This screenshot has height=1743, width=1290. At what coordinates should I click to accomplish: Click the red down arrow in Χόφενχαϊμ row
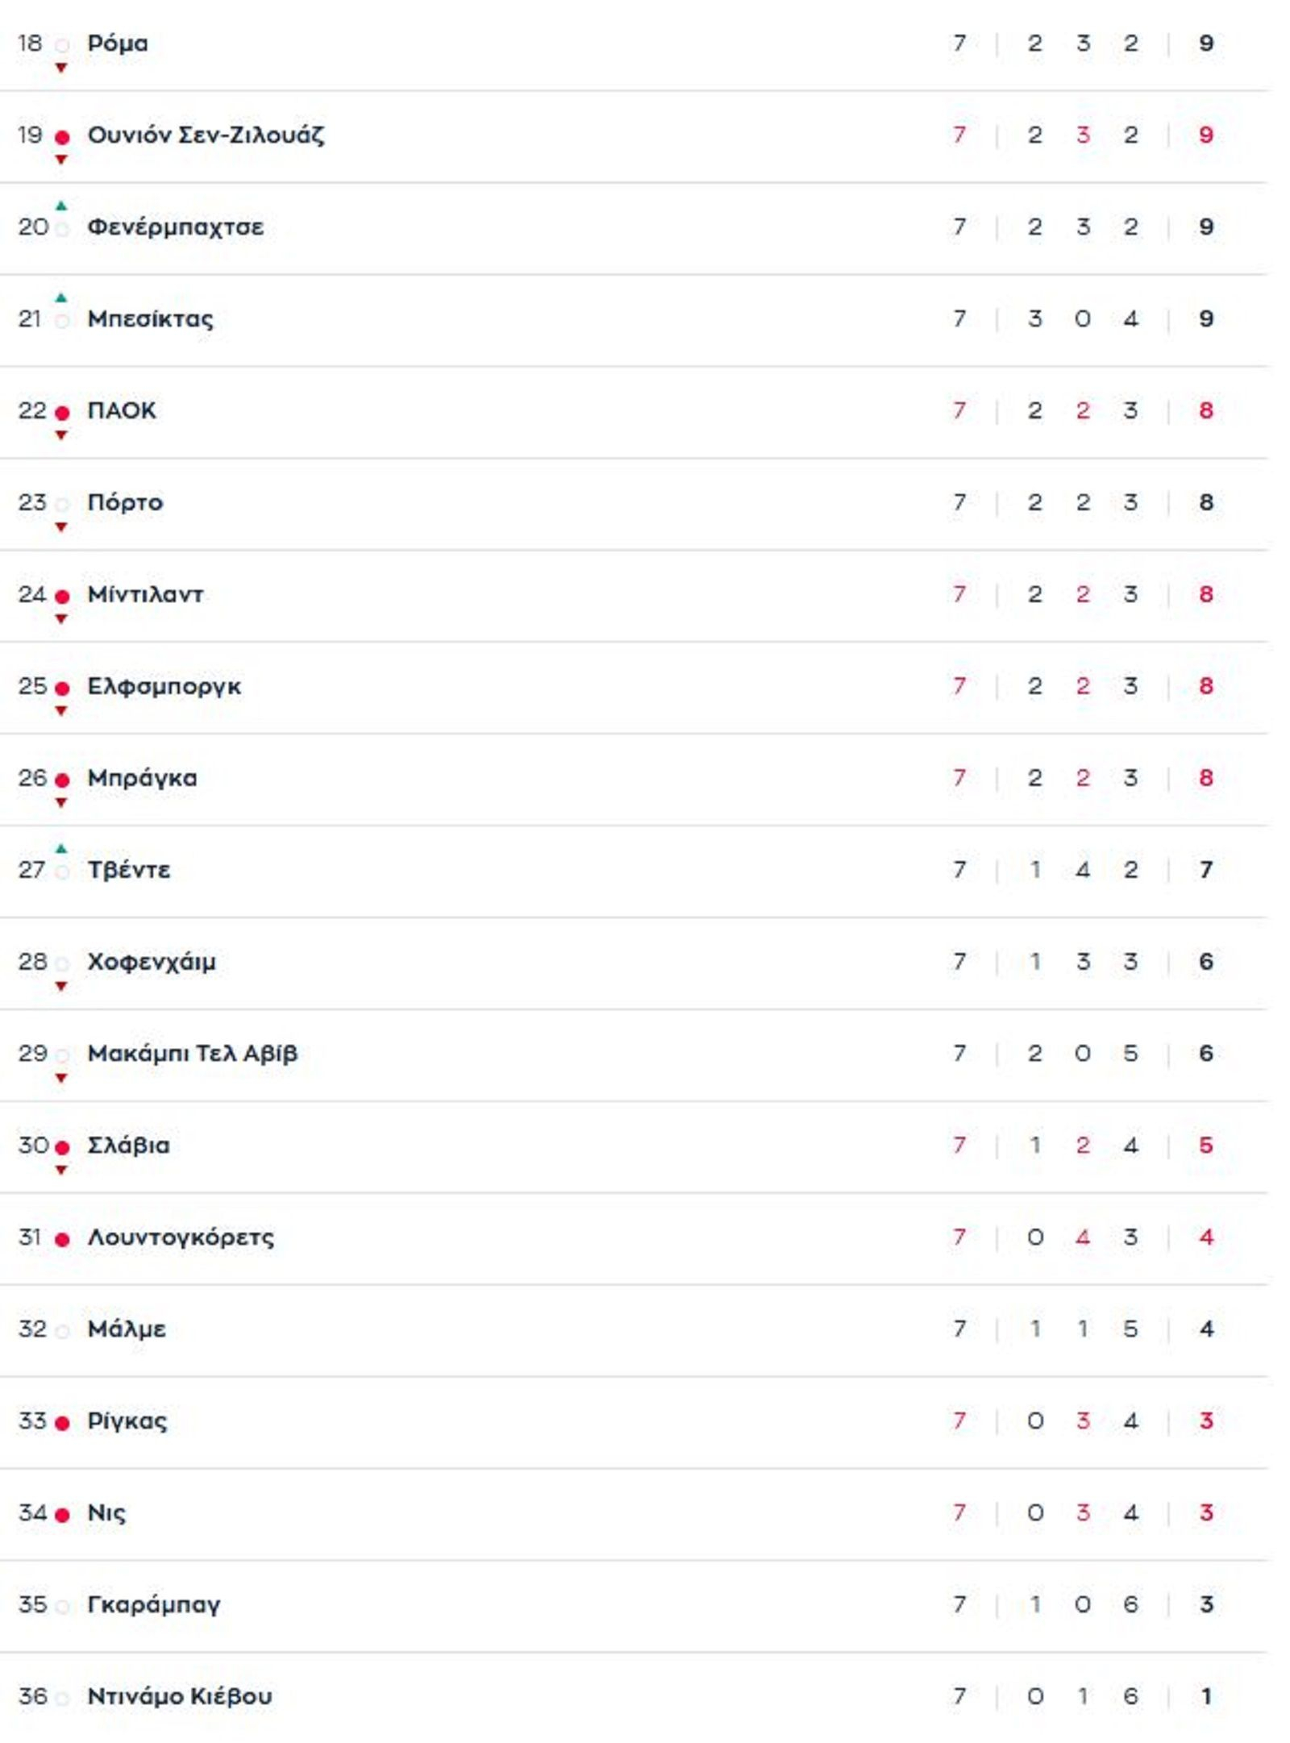click(x=61, y=987)
